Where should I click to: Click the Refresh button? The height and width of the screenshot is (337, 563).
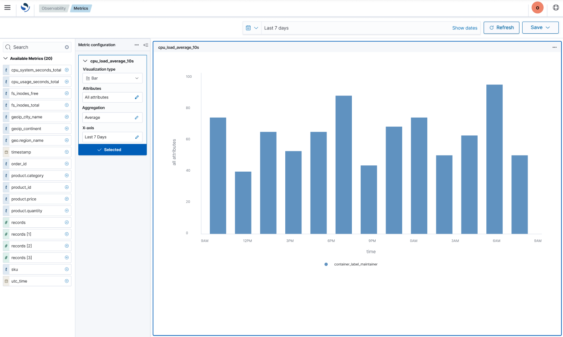pos(501,27)
